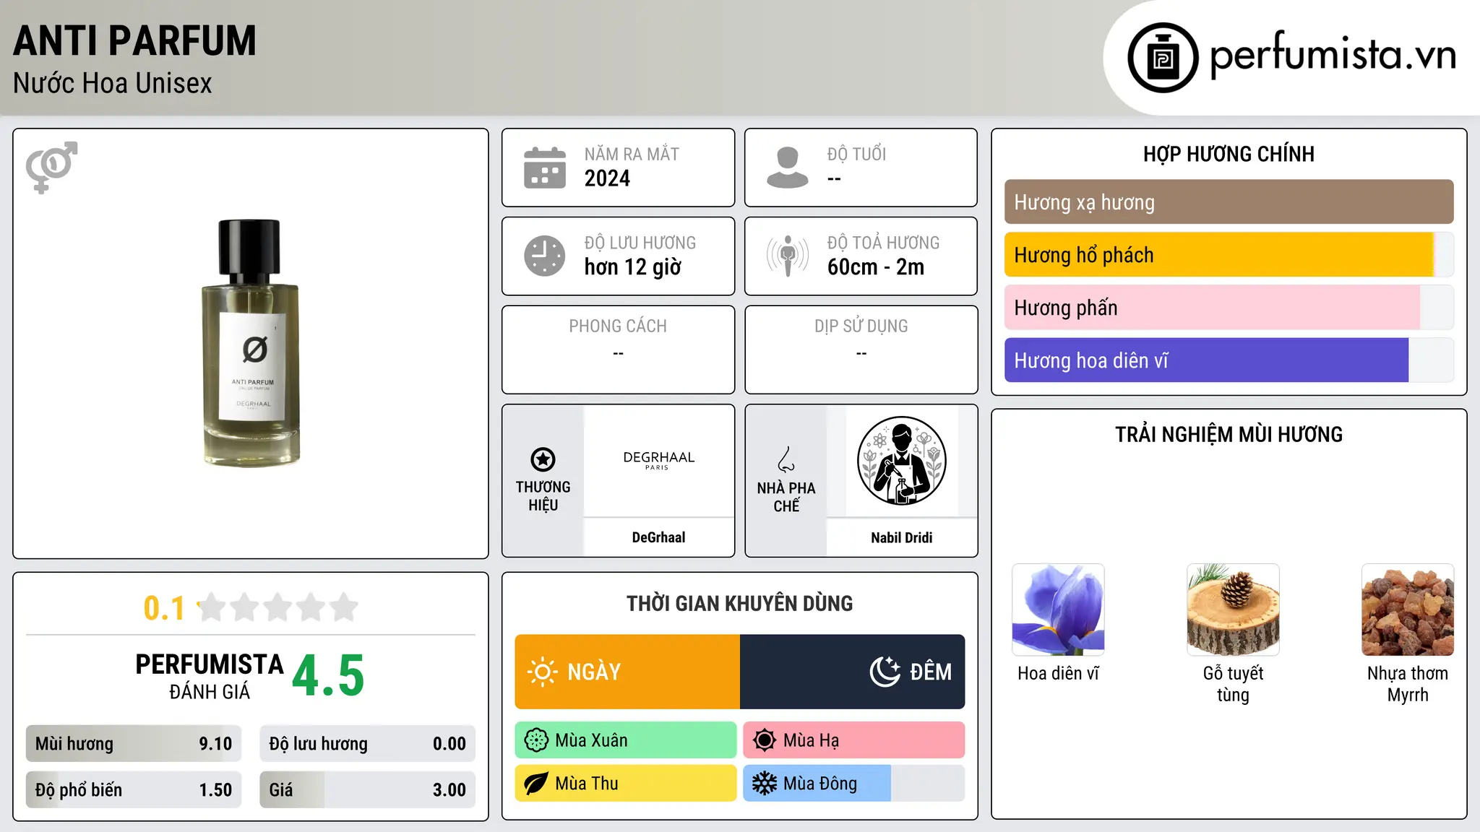Select the orange NGÀY daytime block

pyautogui.click(x=627, y=672)
